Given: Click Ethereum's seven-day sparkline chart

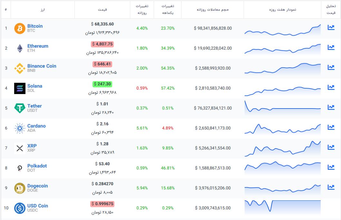Looking at the screenshot, I should (282, 48).
